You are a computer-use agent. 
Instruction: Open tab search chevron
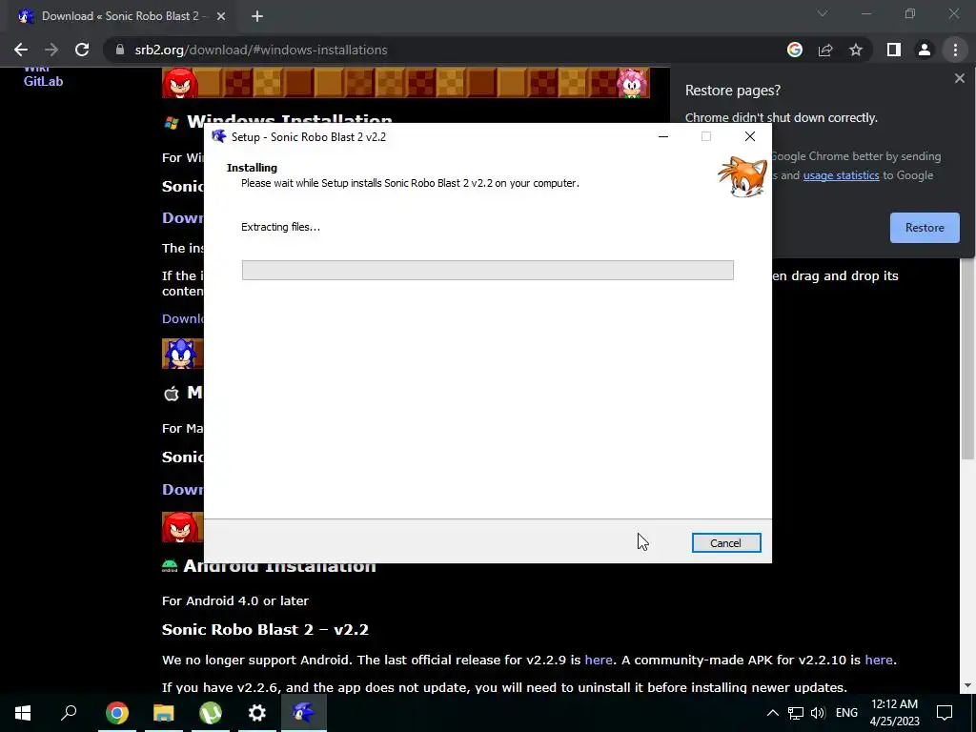point(823,13)
